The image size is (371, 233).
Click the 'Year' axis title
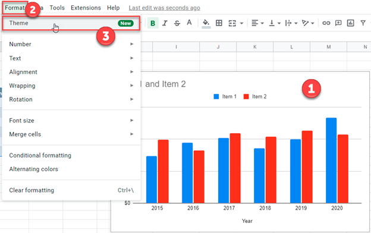pyautogui.click(x=247, y=221)
